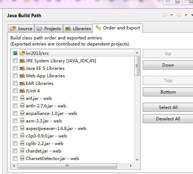This screenshot has height=174, width=193.
Task: Select 'JRE System Library [JAVA_JDK_45]' entry text
Action: pyautogui.click(x=61, y=61)
